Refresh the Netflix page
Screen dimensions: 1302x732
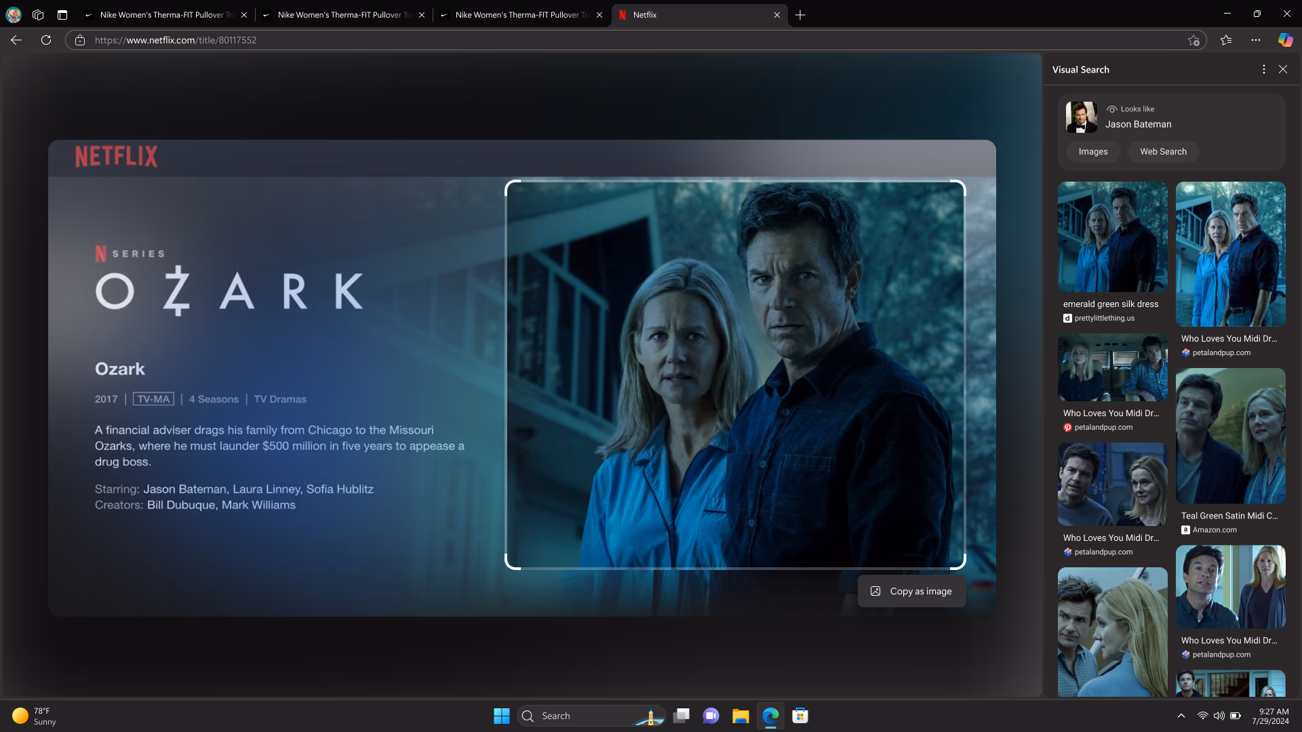[46, 40]
